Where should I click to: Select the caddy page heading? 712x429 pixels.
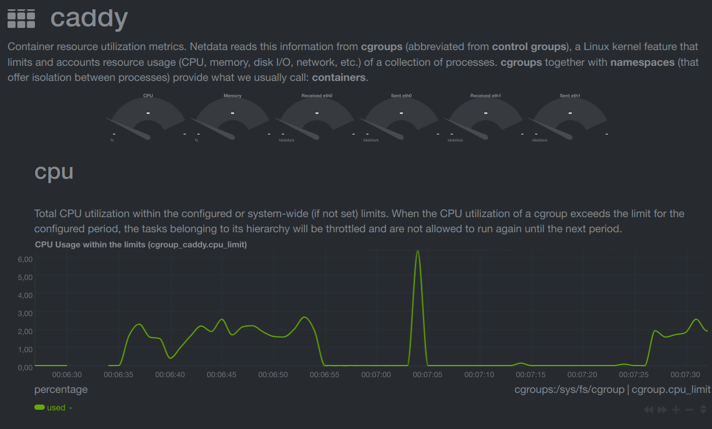(x=88, y=18)
